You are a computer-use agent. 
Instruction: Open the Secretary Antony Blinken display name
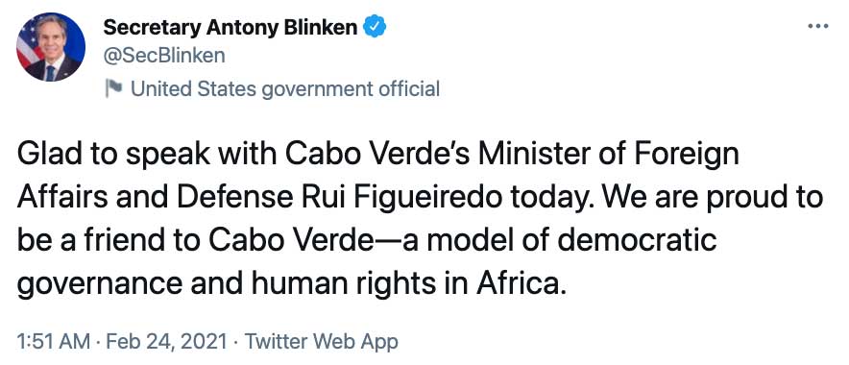(x=230, y=27)
